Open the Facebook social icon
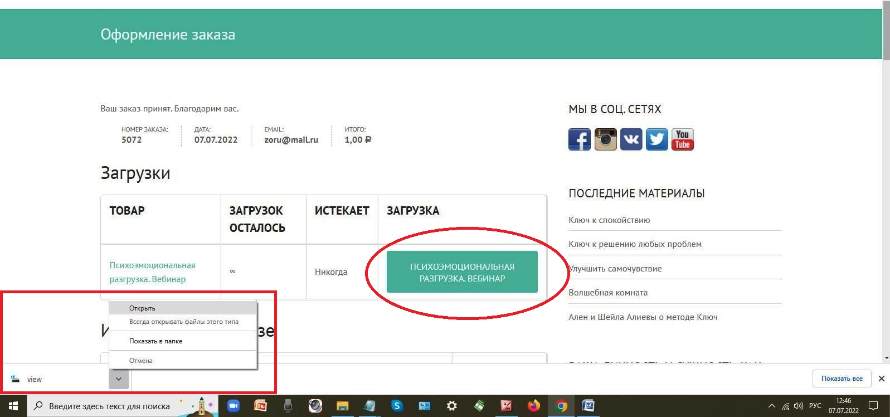890x417 pixels. click(x=580, y=139)
